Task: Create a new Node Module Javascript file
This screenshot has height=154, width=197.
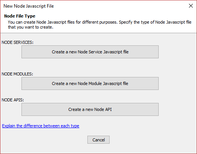Action: point(90,83)
